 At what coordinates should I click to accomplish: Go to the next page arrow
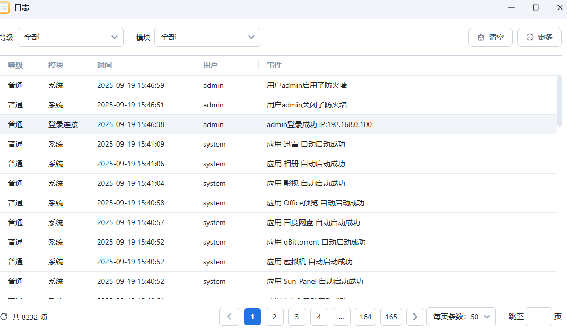coord(415,317)
